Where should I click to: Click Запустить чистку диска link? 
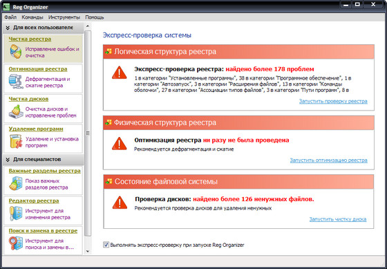point(338,219)
